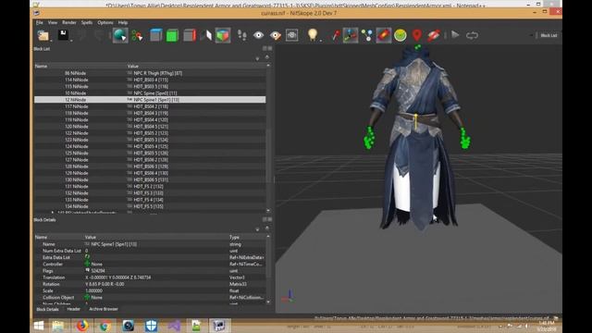Open the Windows Start button
Viewport: 592px width, 333px height.
point(39,326)
